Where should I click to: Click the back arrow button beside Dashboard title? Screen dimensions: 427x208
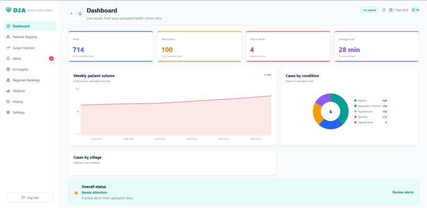click(72, 13)
